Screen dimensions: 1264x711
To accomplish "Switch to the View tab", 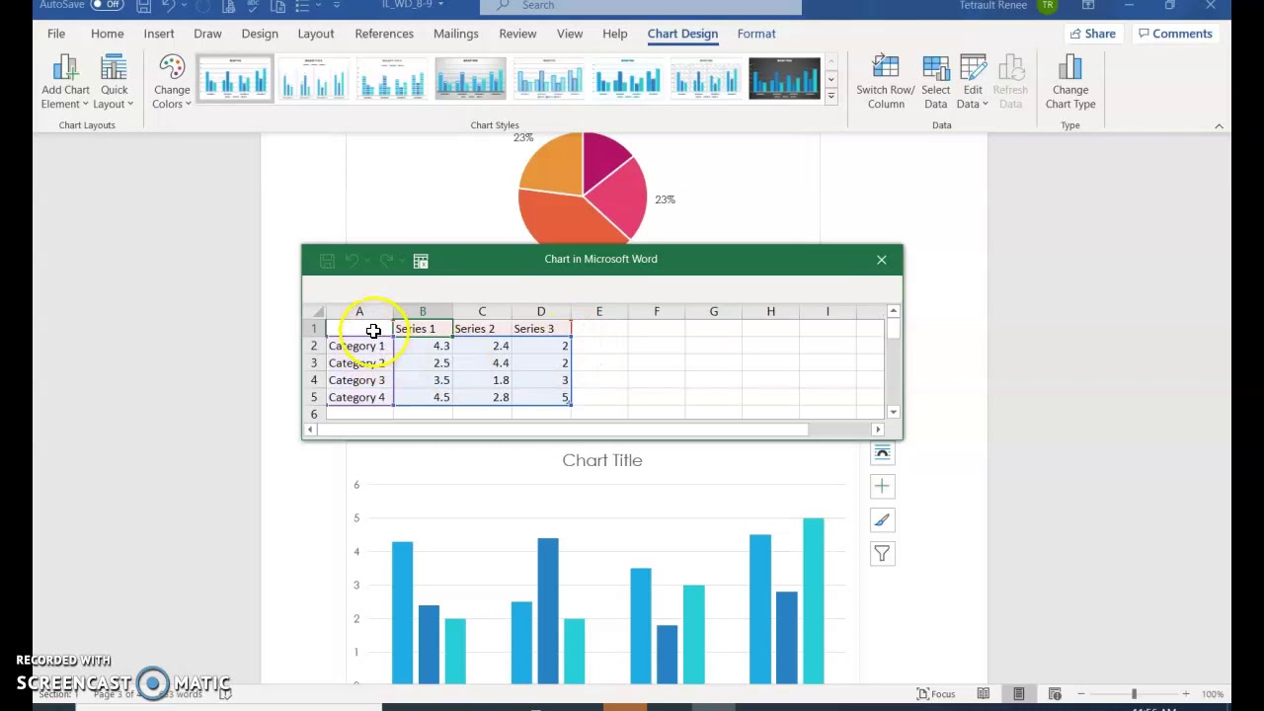I will click(570, 34).
